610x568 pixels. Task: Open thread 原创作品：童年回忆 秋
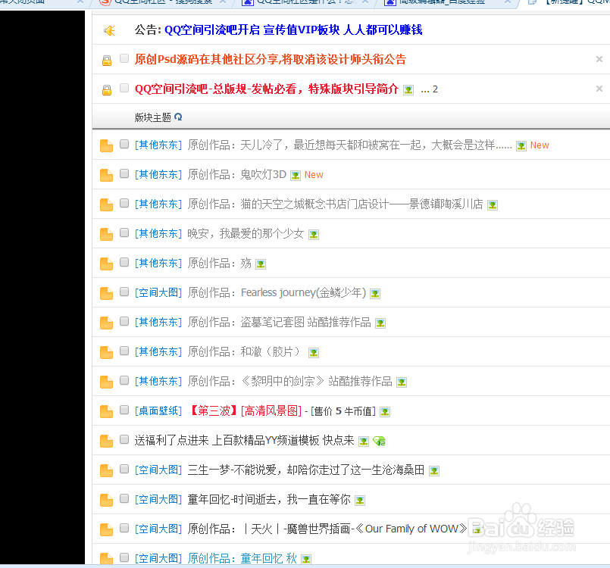[242, 559]
